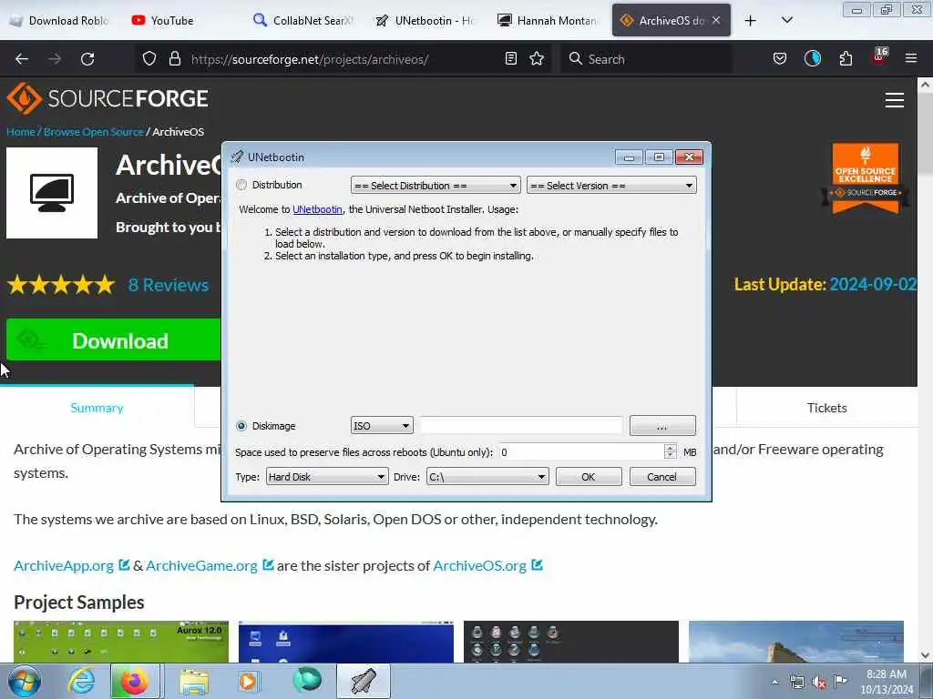This screenshot has height=699, width=933.
Task: Click the green Download button
Action: tap(114, 340)
